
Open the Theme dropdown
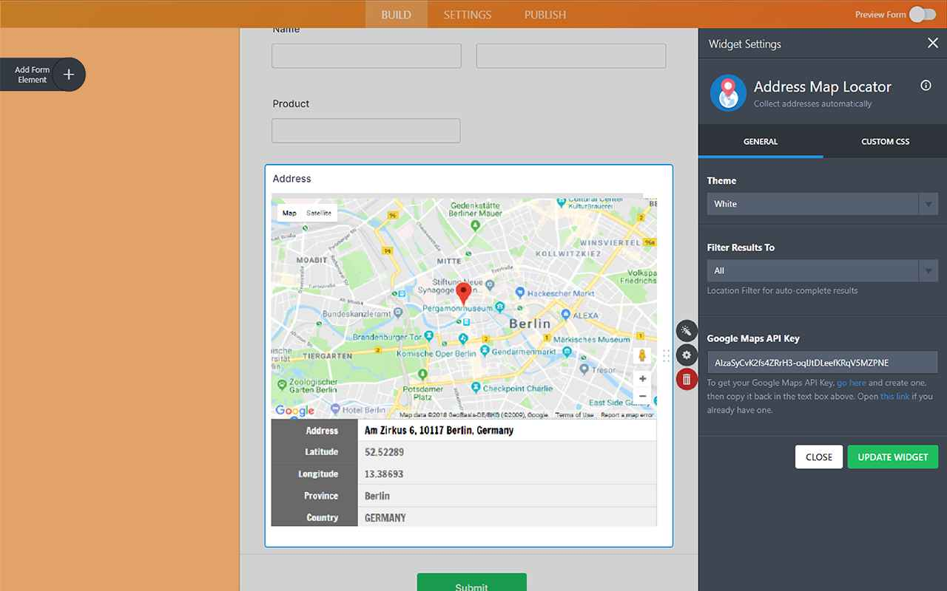point(821,204)
